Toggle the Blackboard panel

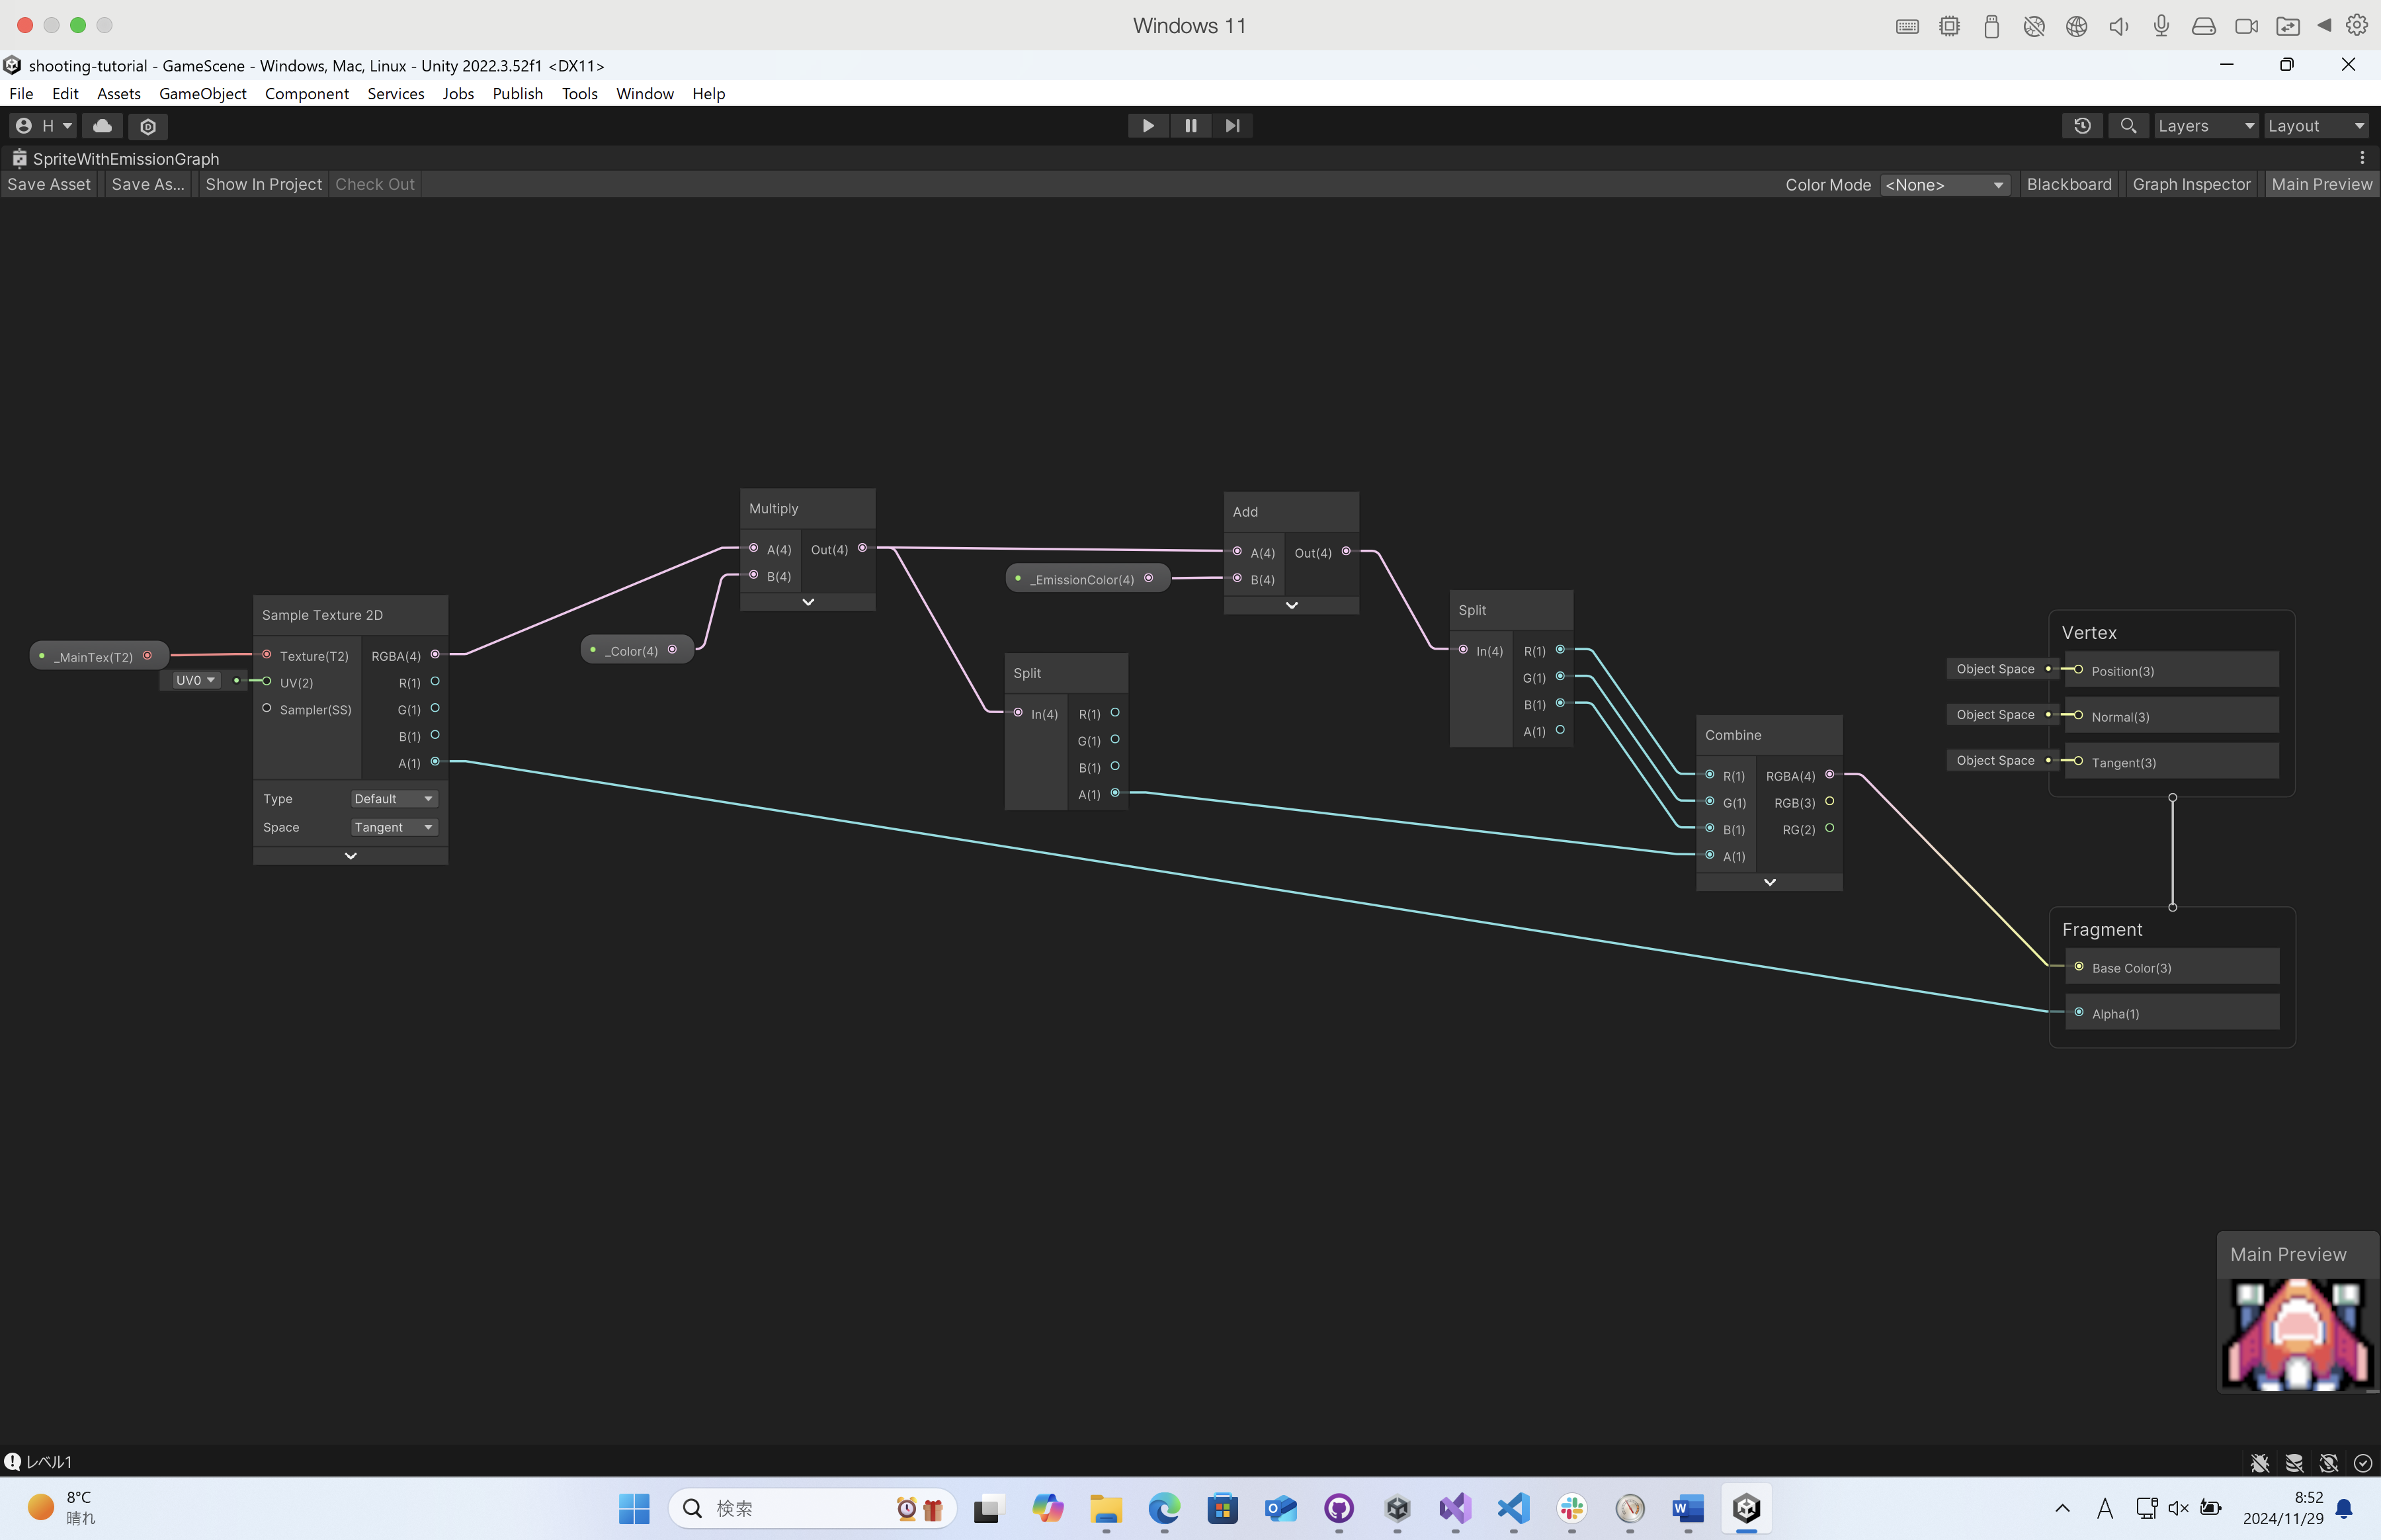2069,184
